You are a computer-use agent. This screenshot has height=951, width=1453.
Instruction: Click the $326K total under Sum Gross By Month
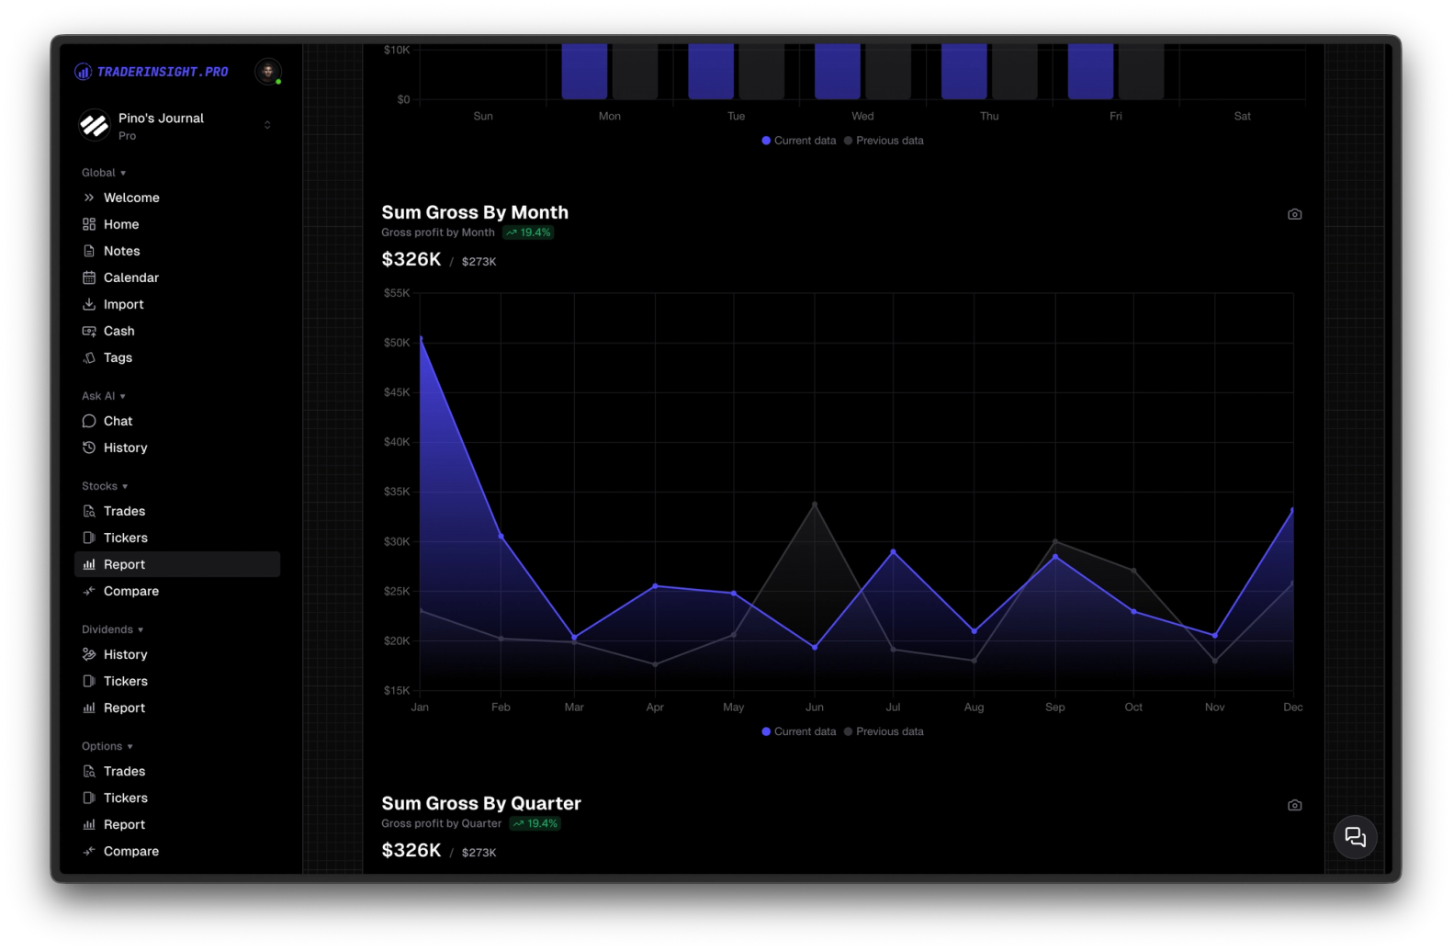[x=411, y=259]
